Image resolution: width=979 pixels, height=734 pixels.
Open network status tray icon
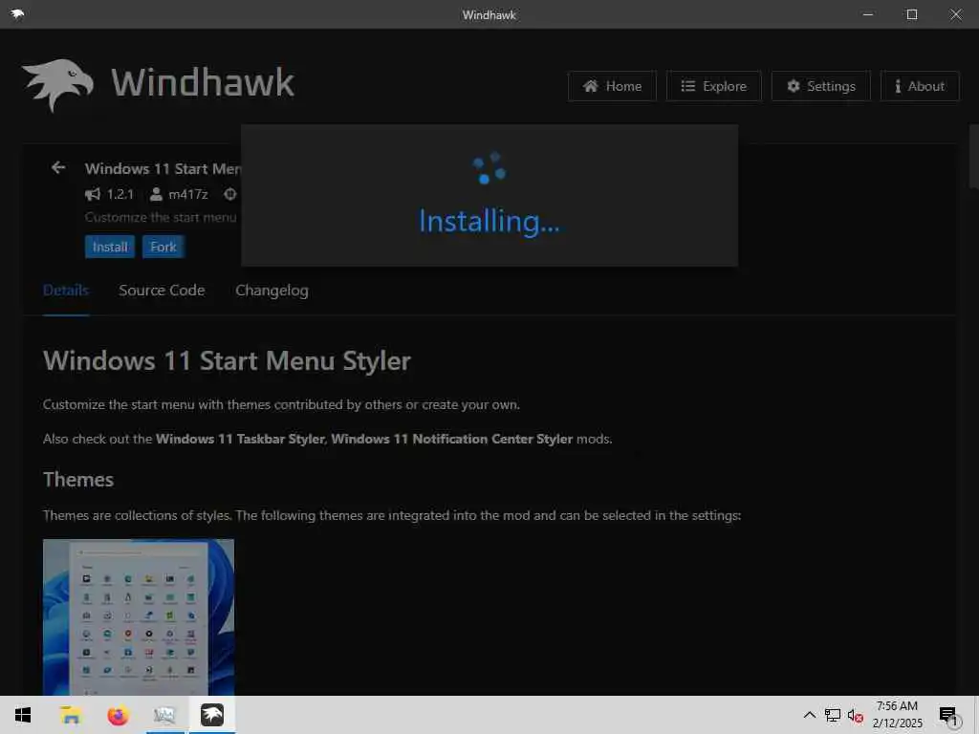(833, 715)
